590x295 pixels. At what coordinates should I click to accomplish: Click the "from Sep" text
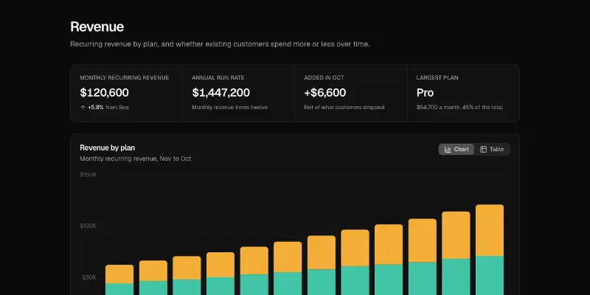point(117,107)
